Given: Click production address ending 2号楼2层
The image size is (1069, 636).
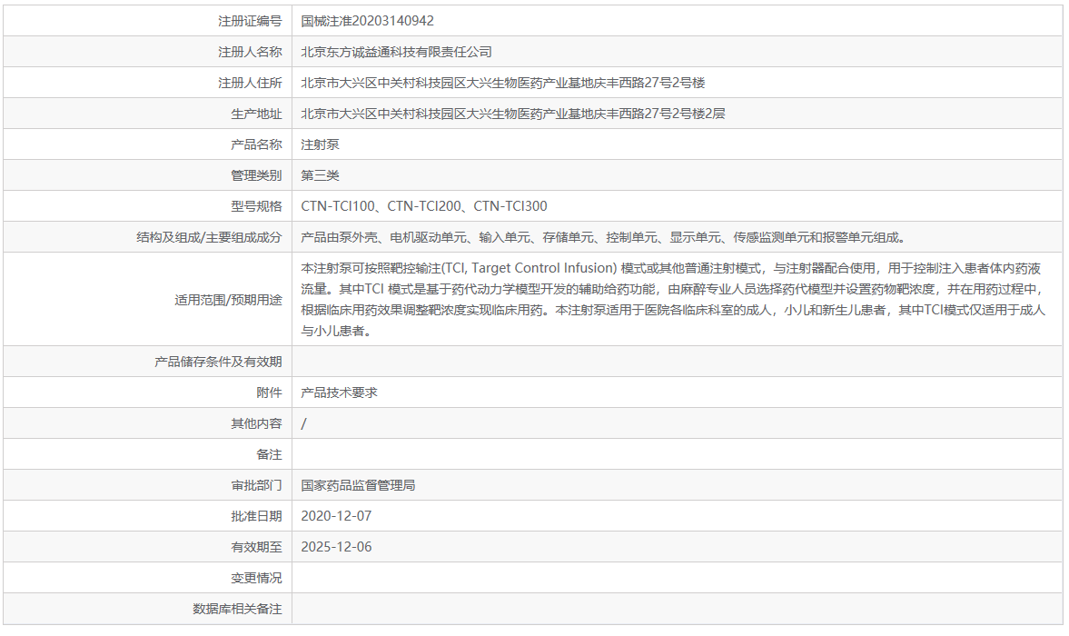Looking at the screenshot, I should 512,114.
